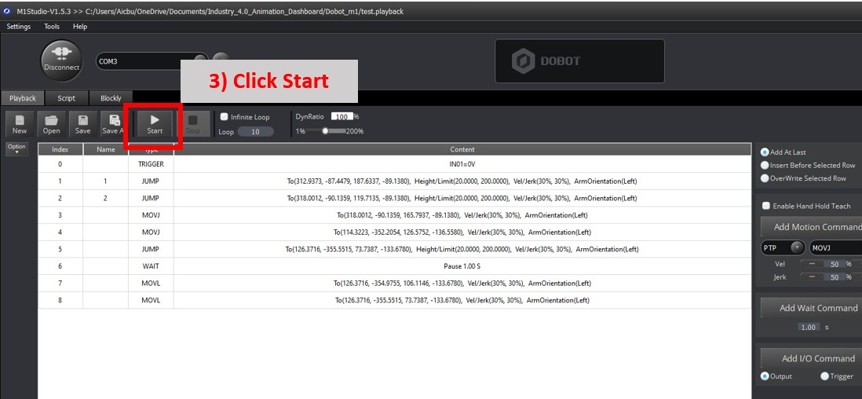Click the Name cell of index row 2

[105, 198]
